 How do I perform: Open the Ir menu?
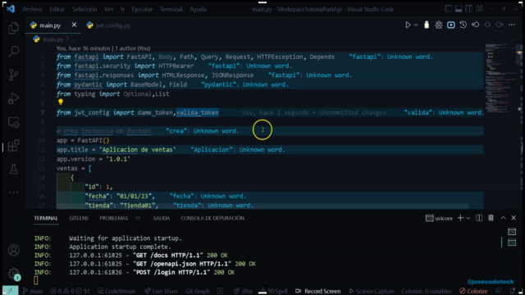122,9
